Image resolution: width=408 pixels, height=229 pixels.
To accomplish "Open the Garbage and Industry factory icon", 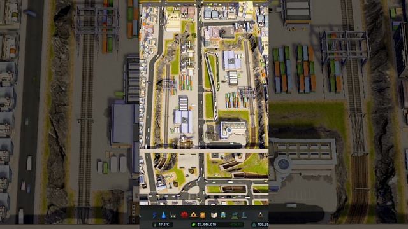I will pos(173,215).
